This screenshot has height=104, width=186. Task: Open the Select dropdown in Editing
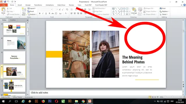click(164, 14)
